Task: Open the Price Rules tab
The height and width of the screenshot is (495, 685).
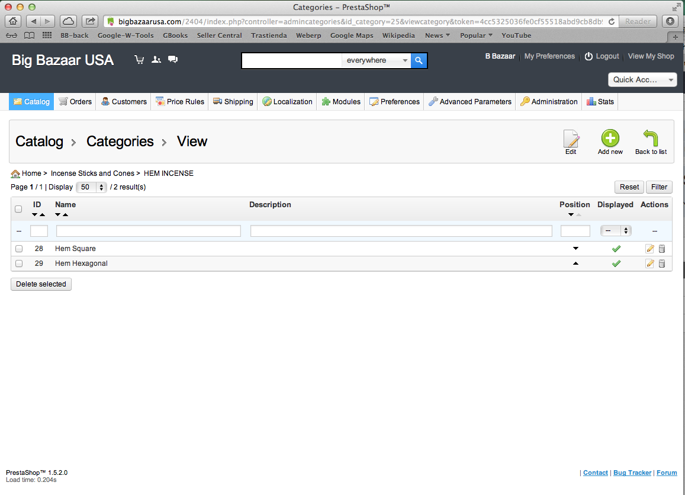Action: (179, 101)
